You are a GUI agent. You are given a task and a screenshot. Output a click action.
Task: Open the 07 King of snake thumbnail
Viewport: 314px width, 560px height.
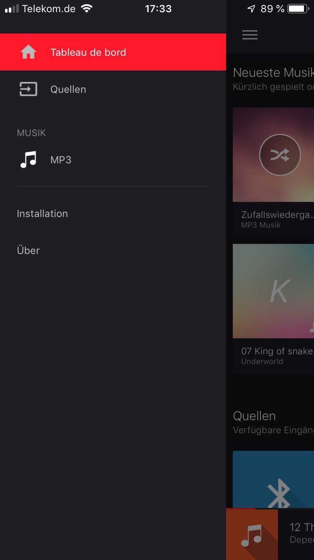(x=273, y=291)
